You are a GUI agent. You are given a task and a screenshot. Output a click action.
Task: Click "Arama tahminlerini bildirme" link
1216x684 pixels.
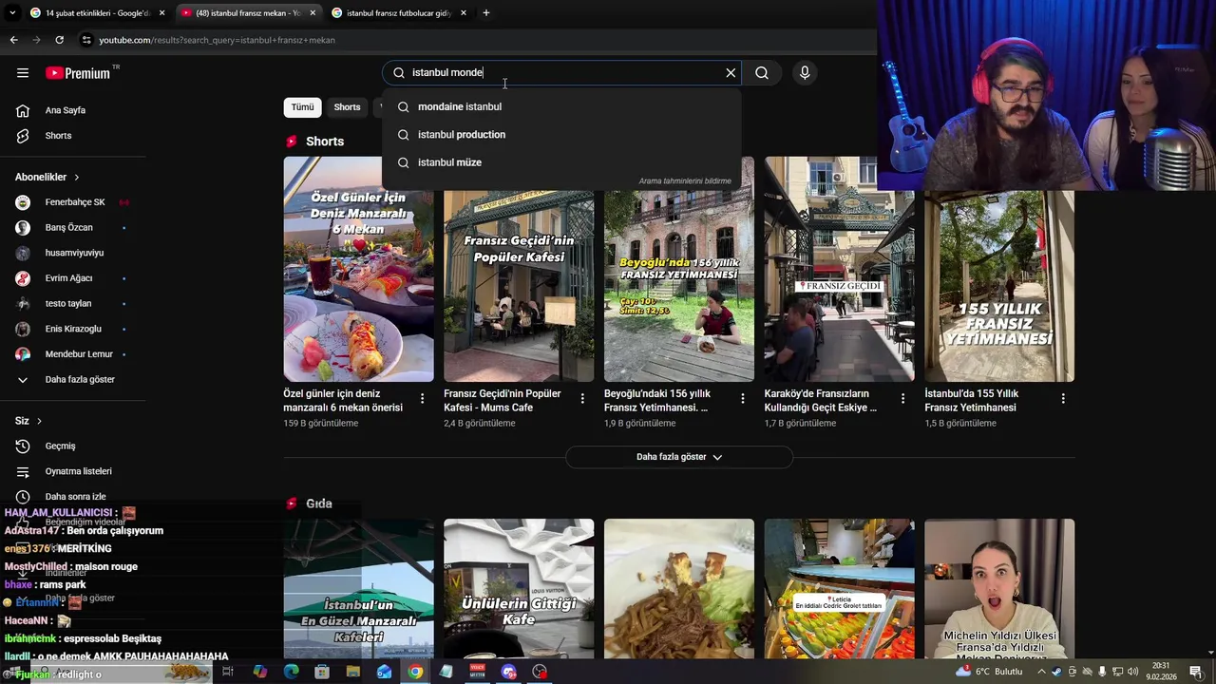(685, 181)
